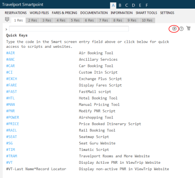
Task: Launch the #TRAM quick key link
Action: (12, 156)
